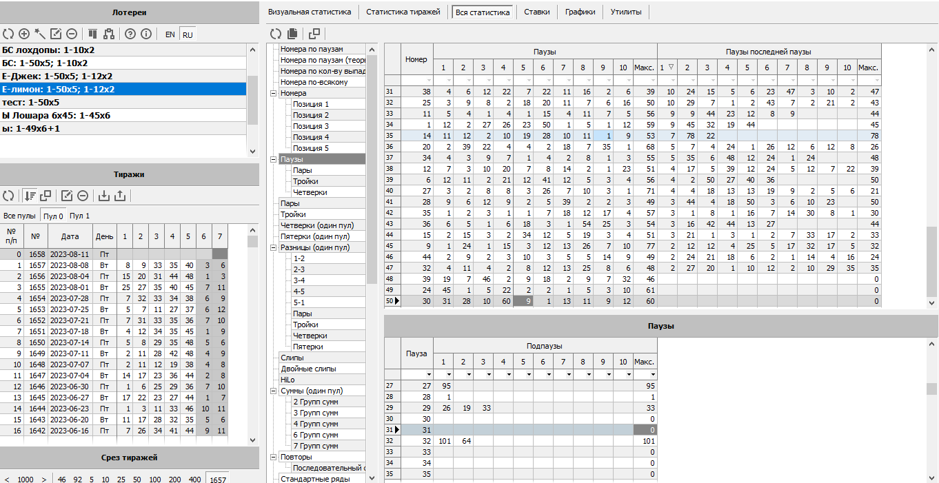
Task: Click next arrow right of slice 1000
Action: point(44,479)
